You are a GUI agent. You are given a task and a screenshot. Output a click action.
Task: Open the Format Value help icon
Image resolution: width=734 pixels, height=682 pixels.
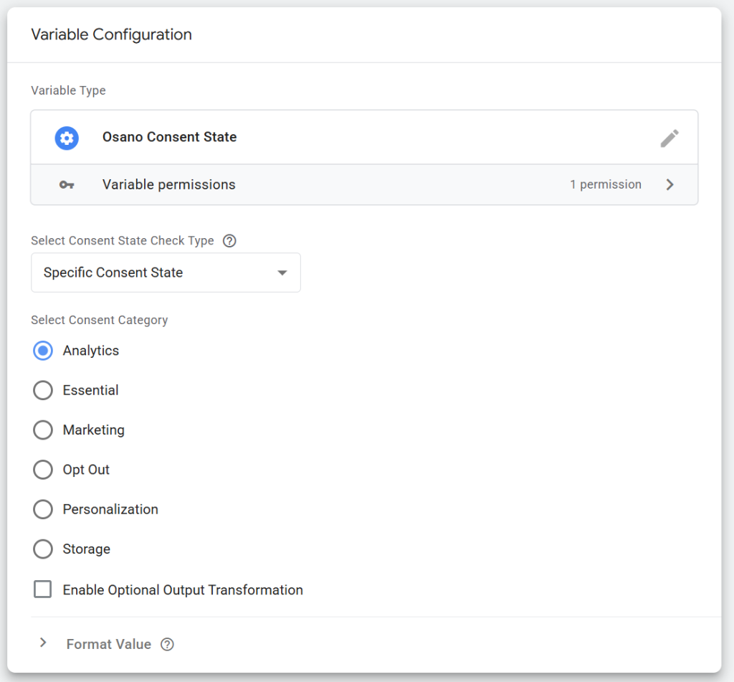(167, 645)
